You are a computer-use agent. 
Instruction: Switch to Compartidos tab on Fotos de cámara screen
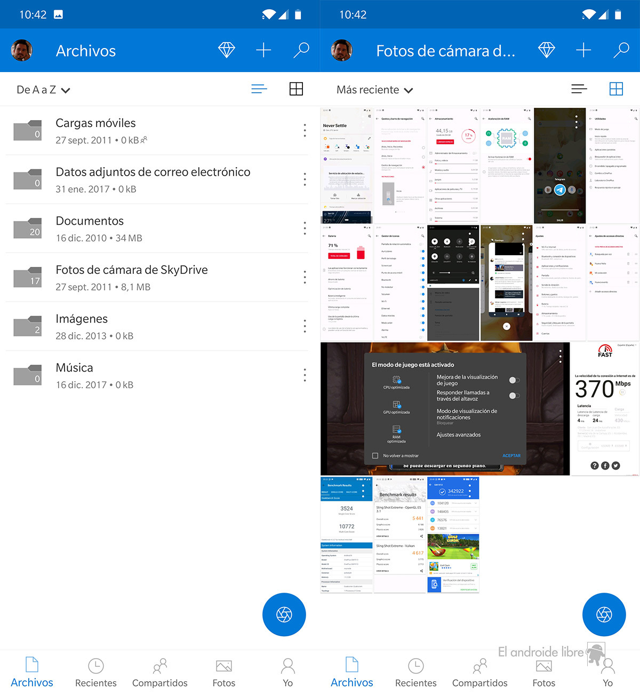pyautogui.click(x=479, y=673)
